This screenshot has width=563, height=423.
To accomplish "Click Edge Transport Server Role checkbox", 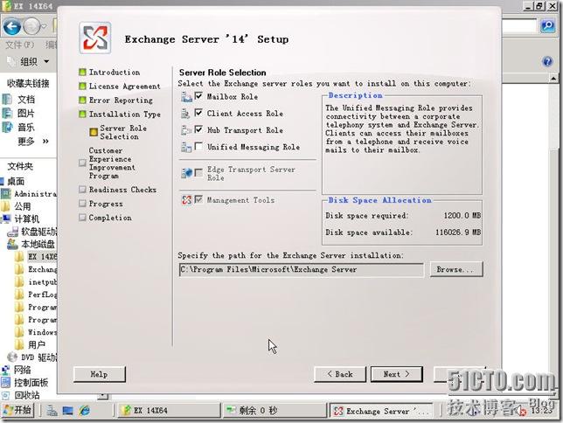I will click(198, 173).
